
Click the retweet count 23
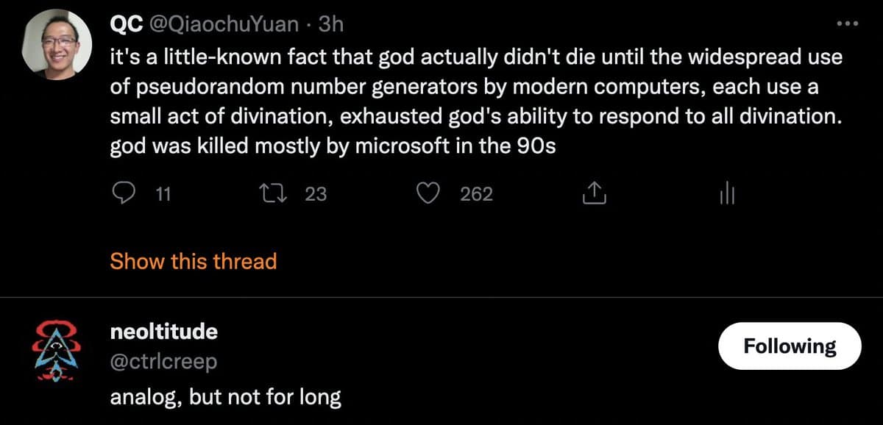click(x=315, y=194)
